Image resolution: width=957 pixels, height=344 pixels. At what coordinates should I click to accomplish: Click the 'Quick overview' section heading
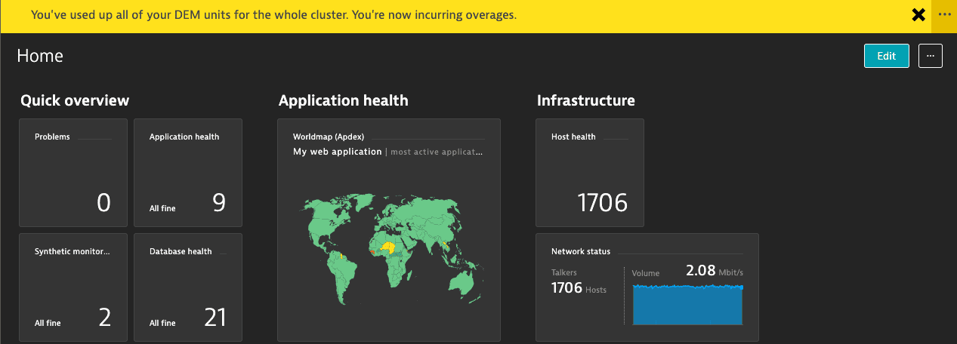pos(75,100)
